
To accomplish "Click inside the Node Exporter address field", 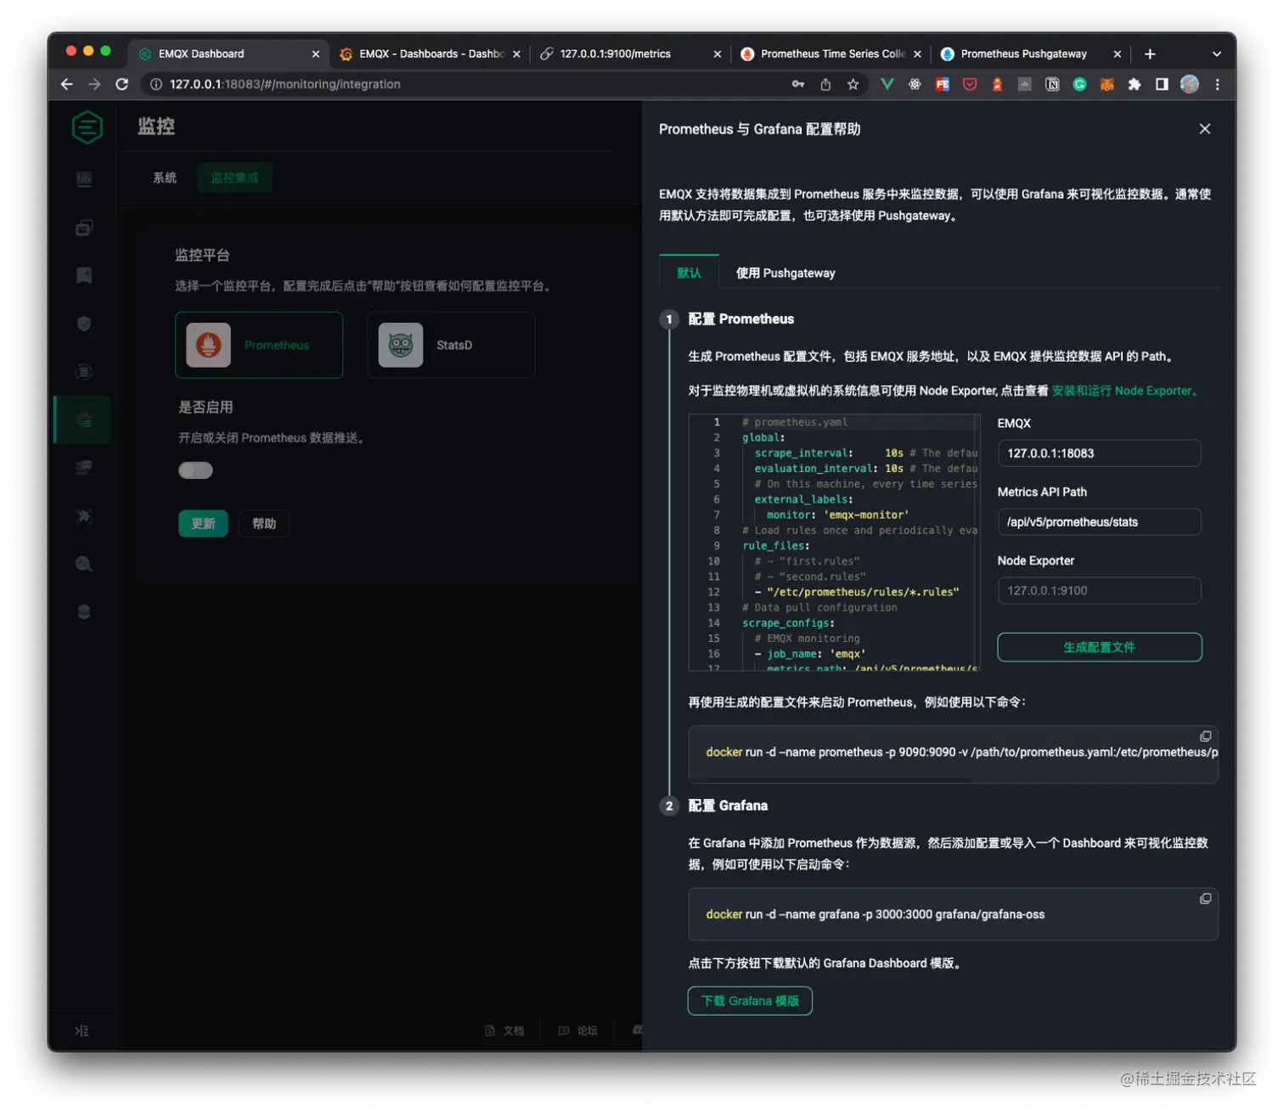I will pyautogui.click(x=1099, y=590).
